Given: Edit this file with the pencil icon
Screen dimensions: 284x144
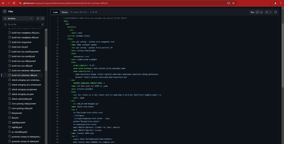Looking at the screenshot, I should [267, 12].
